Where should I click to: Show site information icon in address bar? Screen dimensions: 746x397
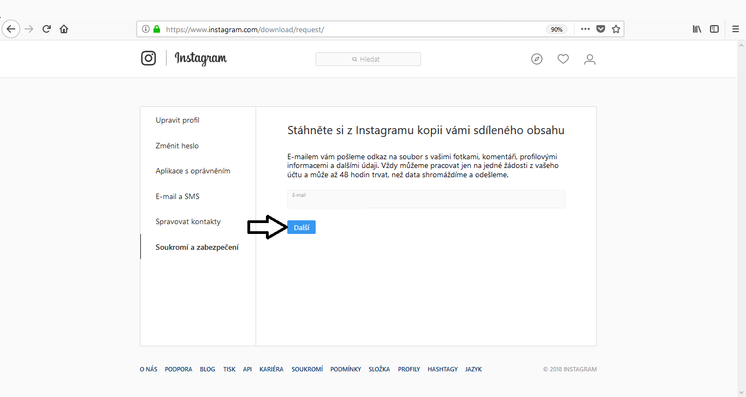[x=146, y=29]
